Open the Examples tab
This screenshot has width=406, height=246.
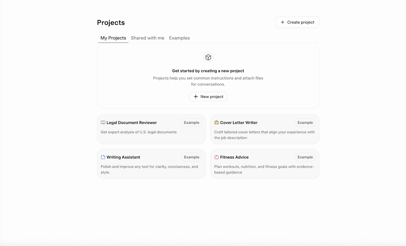coord(179,38)
